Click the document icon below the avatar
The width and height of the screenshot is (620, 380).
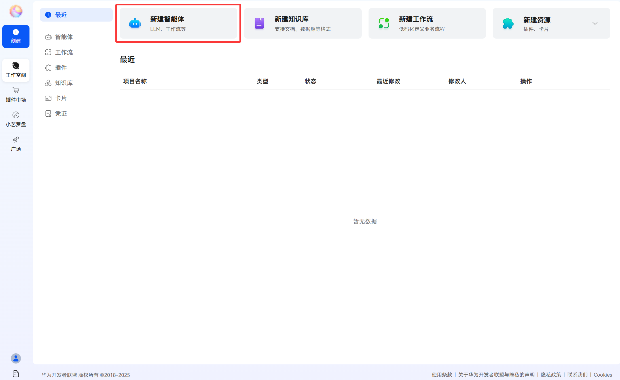pyautogui.click(x=16, y=374)
